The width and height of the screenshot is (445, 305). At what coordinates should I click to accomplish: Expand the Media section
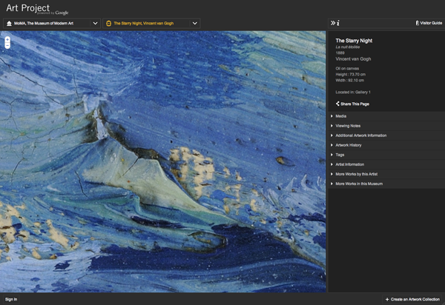pos(386,116)
